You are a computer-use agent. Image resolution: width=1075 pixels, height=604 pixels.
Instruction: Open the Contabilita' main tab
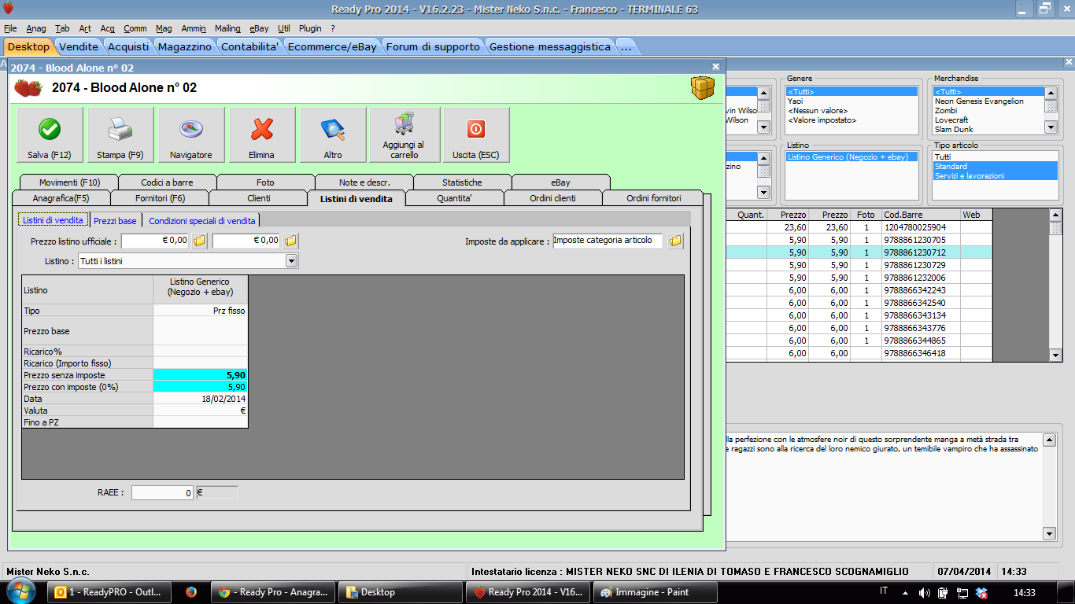click(x=250, y=46)
